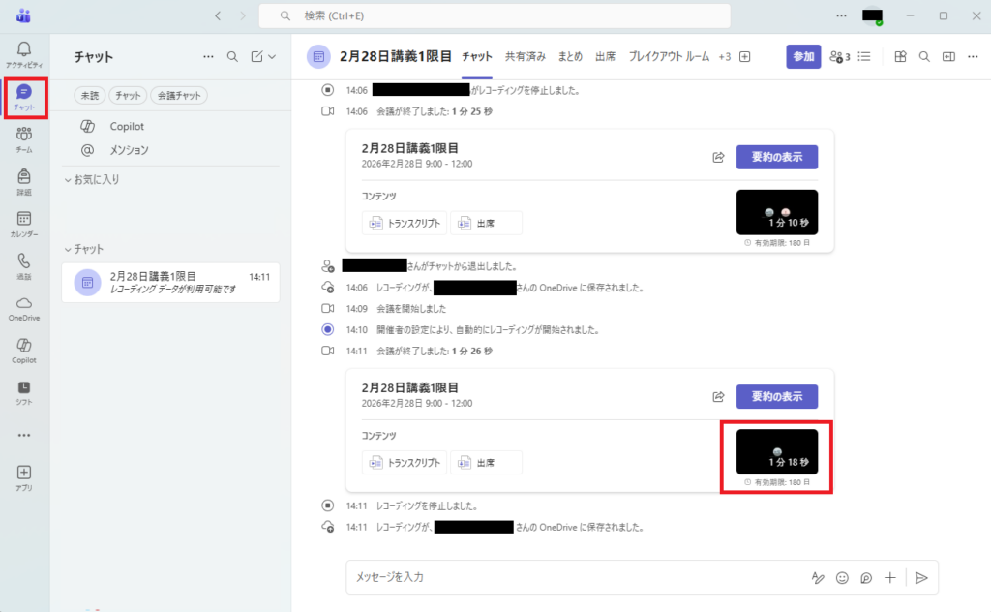Toggle the 未読 filter chip

pyautogui.click(x=90, y=95)
